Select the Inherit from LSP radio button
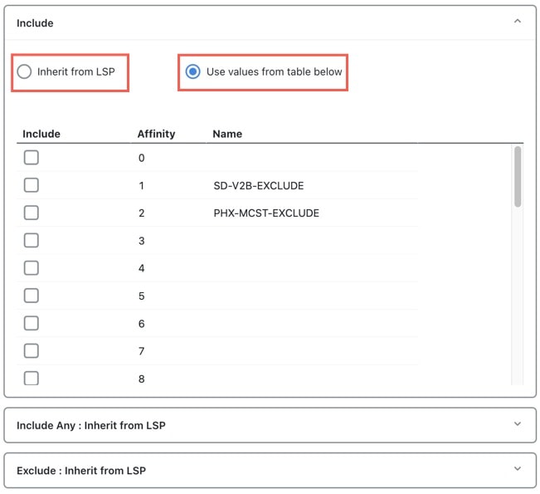The image size is (540, 494). click(x=24, y=71)
